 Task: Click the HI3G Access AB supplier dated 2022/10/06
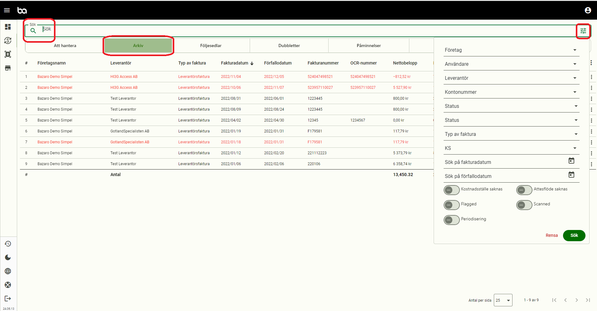click(x=124, y=88)
